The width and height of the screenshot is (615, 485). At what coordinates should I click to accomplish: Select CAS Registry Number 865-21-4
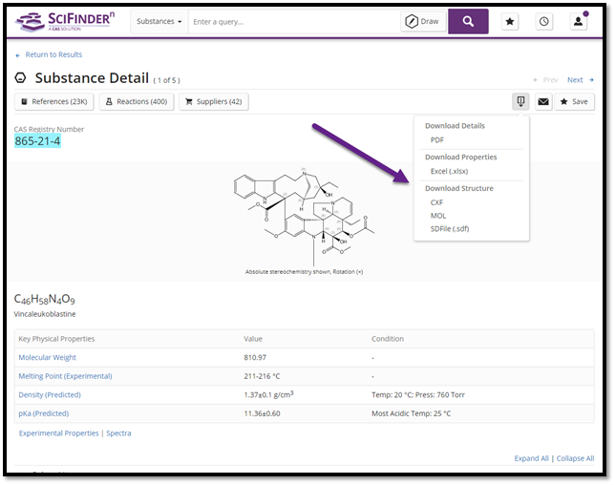click(x=37, y=140)
